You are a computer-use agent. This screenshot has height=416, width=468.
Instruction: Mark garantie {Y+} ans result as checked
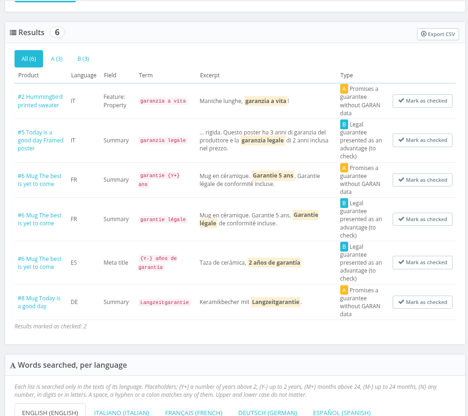(x=422, y=180)
